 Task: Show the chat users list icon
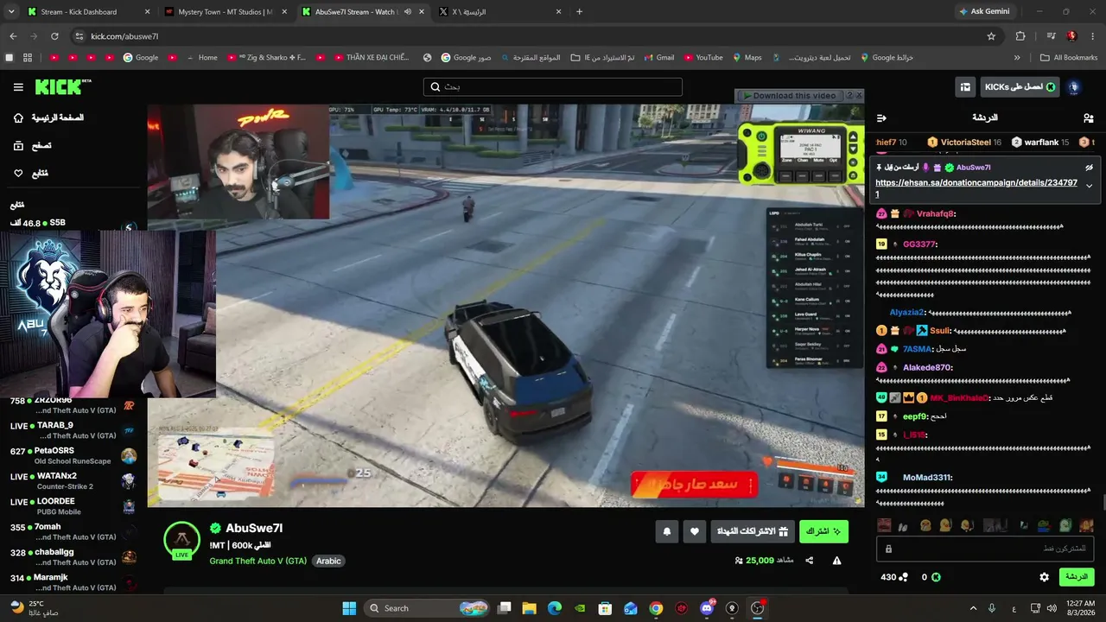click(x=1088, y=117)
